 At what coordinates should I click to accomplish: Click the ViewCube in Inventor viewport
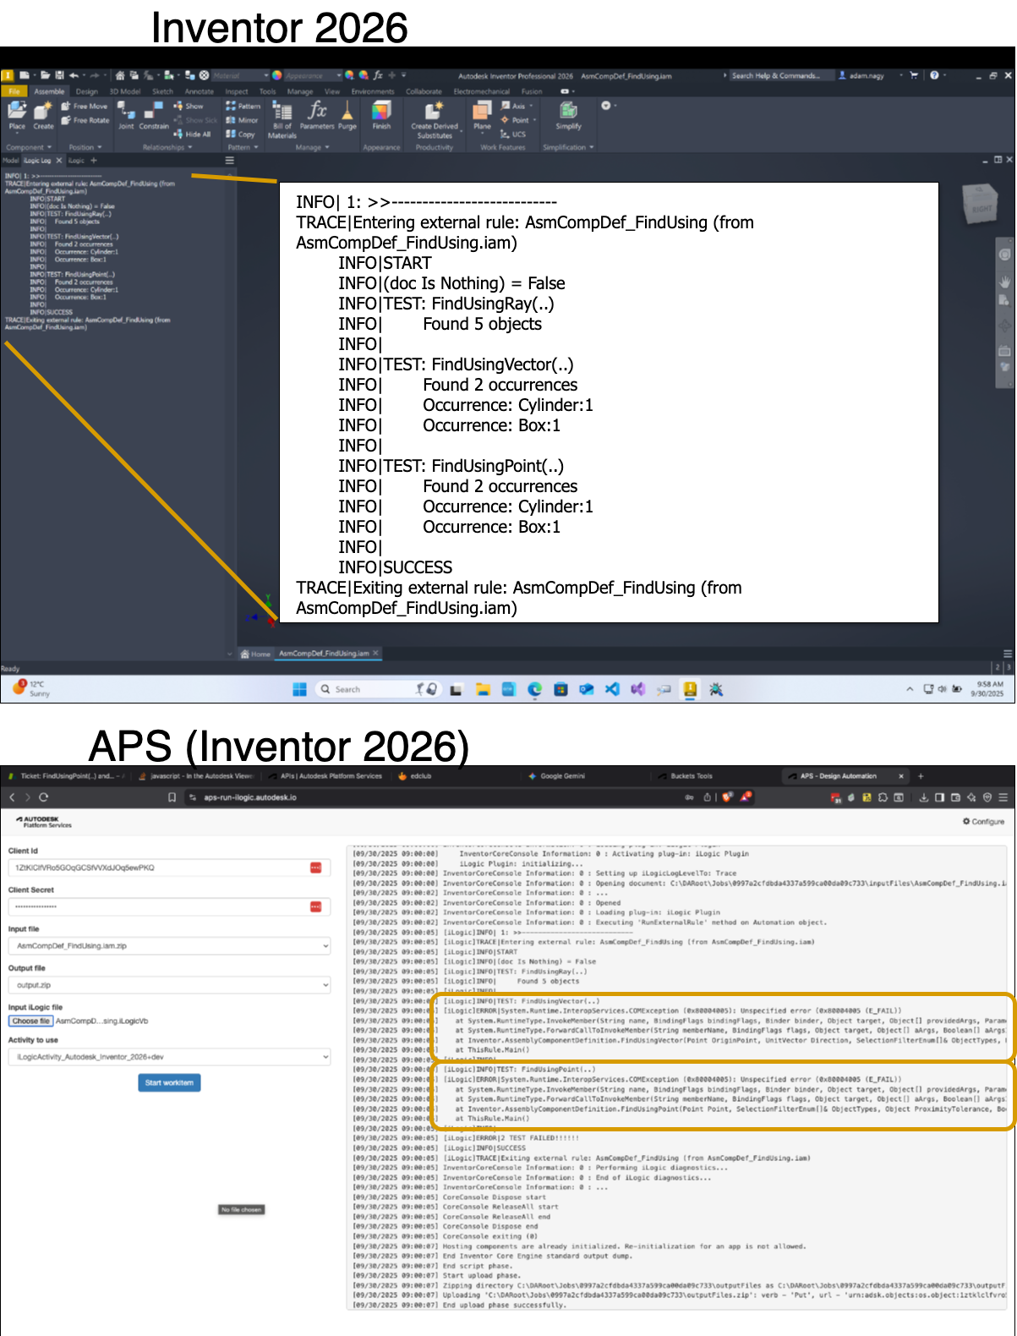[980, 205]
